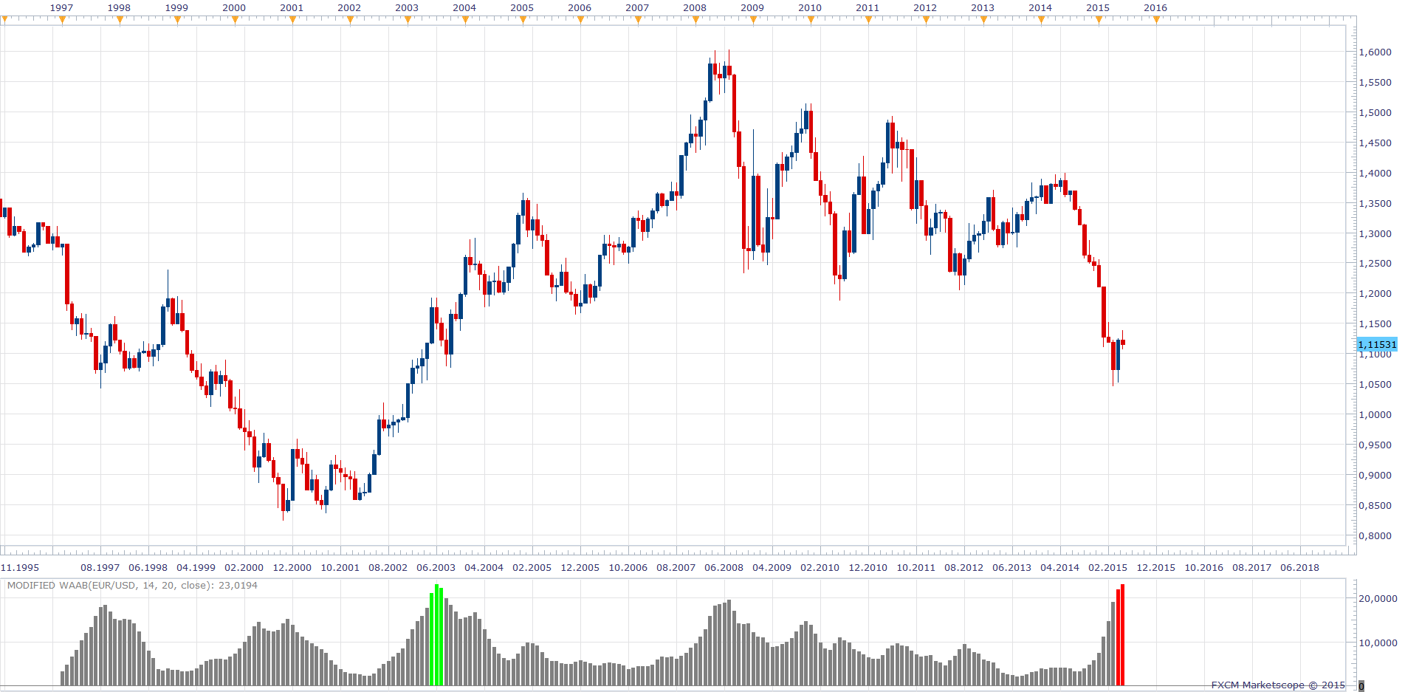Screen dimensions: 1405x692
Task: Click the 10.2006 date label
Action: click(628, 568)
